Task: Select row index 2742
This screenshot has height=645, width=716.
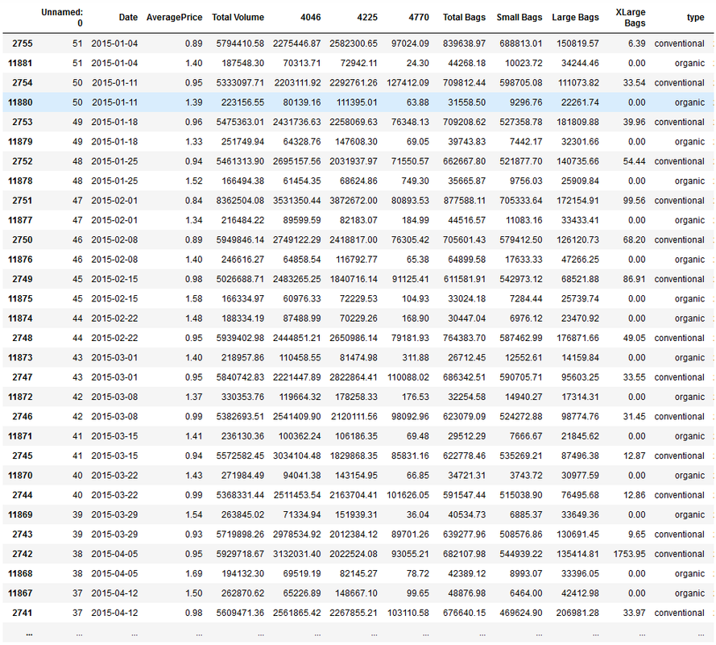Action: click(x=23, y=555)
